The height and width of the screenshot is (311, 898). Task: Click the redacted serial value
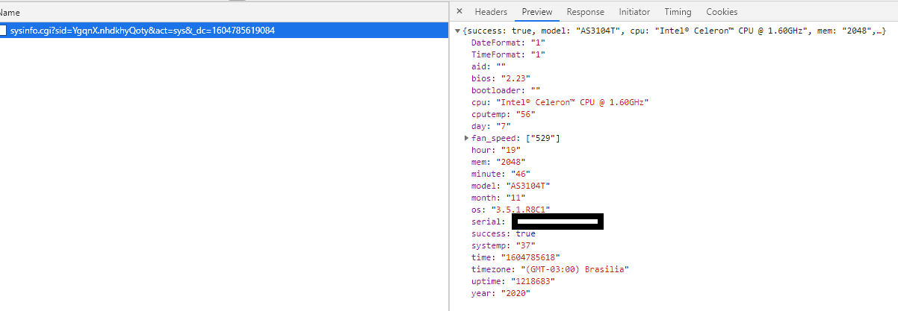(557, 222)
